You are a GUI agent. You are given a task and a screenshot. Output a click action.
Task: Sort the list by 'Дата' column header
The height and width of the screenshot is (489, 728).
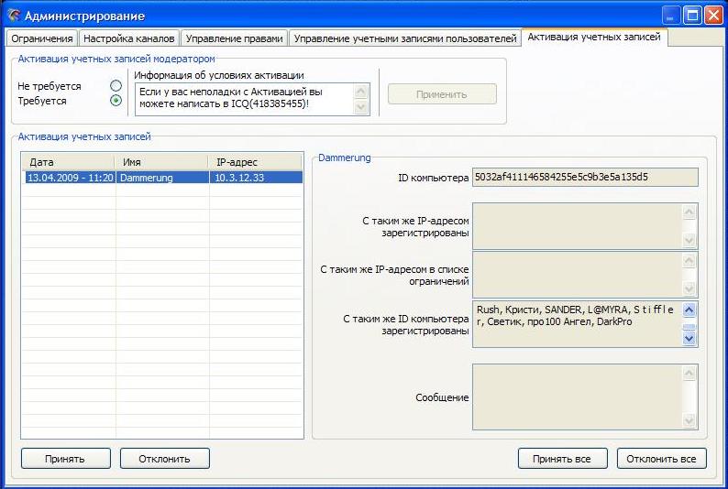click(x=69, y=162)
